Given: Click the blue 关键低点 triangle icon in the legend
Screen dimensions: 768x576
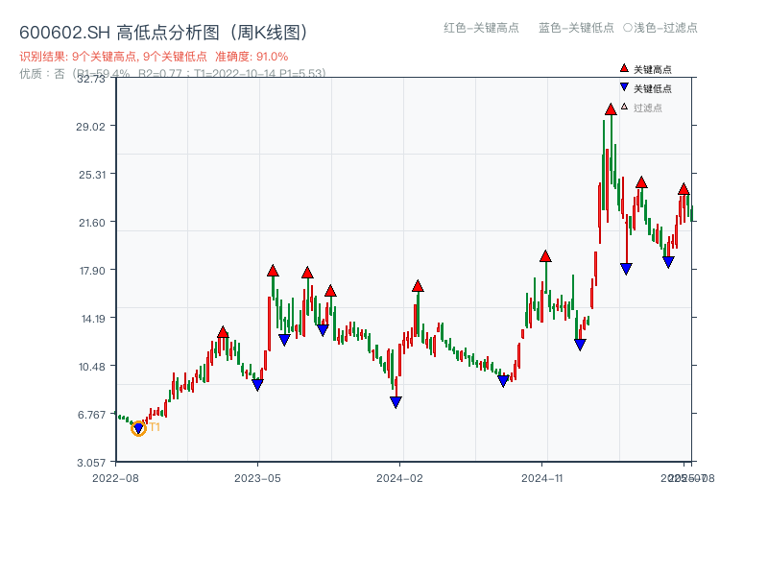Looking at the screenshot, I should [622, 85].
